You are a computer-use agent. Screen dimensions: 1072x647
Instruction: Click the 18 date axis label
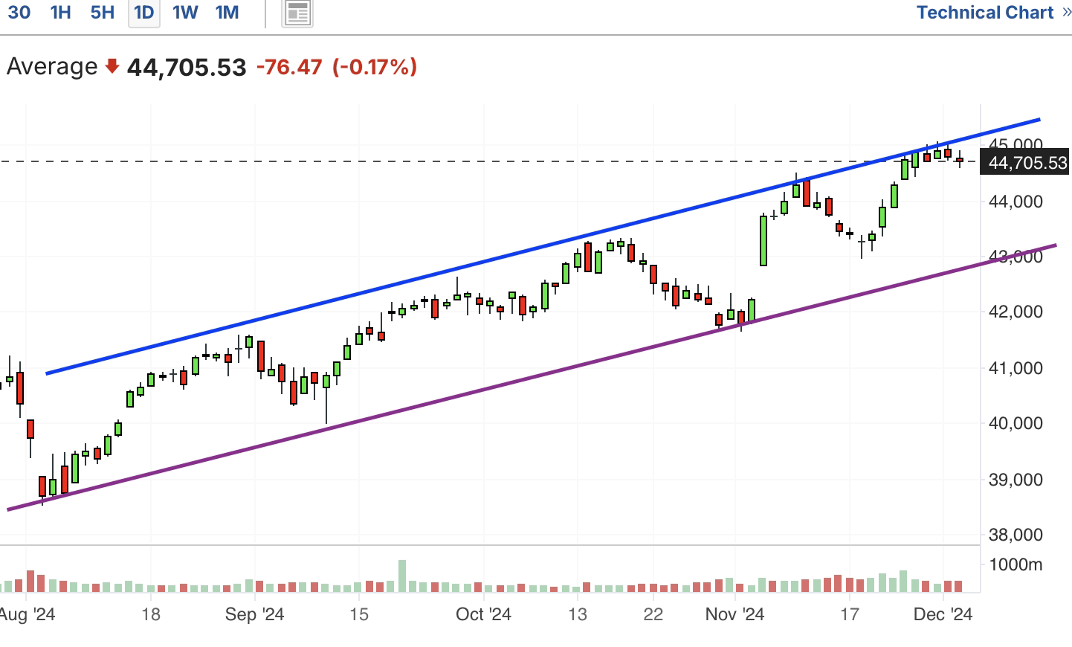pos(151,614)
